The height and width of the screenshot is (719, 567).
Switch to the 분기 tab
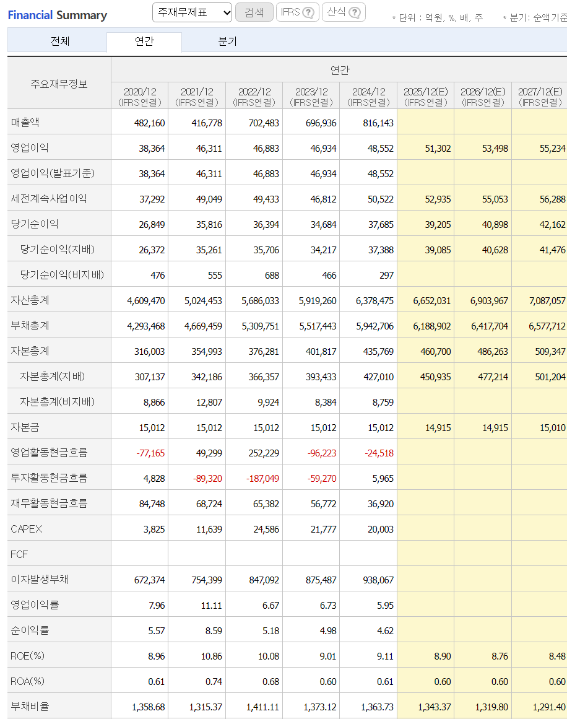click(x=227, y=41)
